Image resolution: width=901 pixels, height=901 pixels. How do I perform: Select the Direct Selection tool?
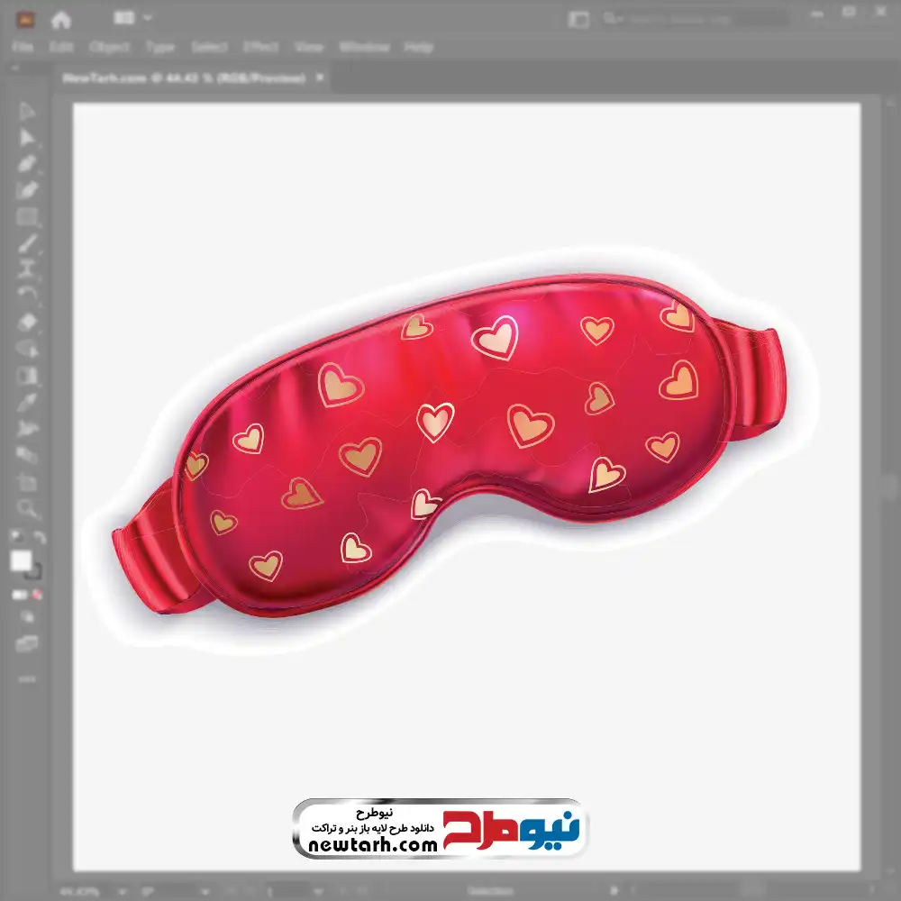pyautogui.click(x=27, y=138)
